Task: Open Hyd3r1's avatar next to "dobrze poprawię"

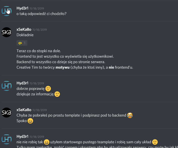Action: (x=7, y=86)
